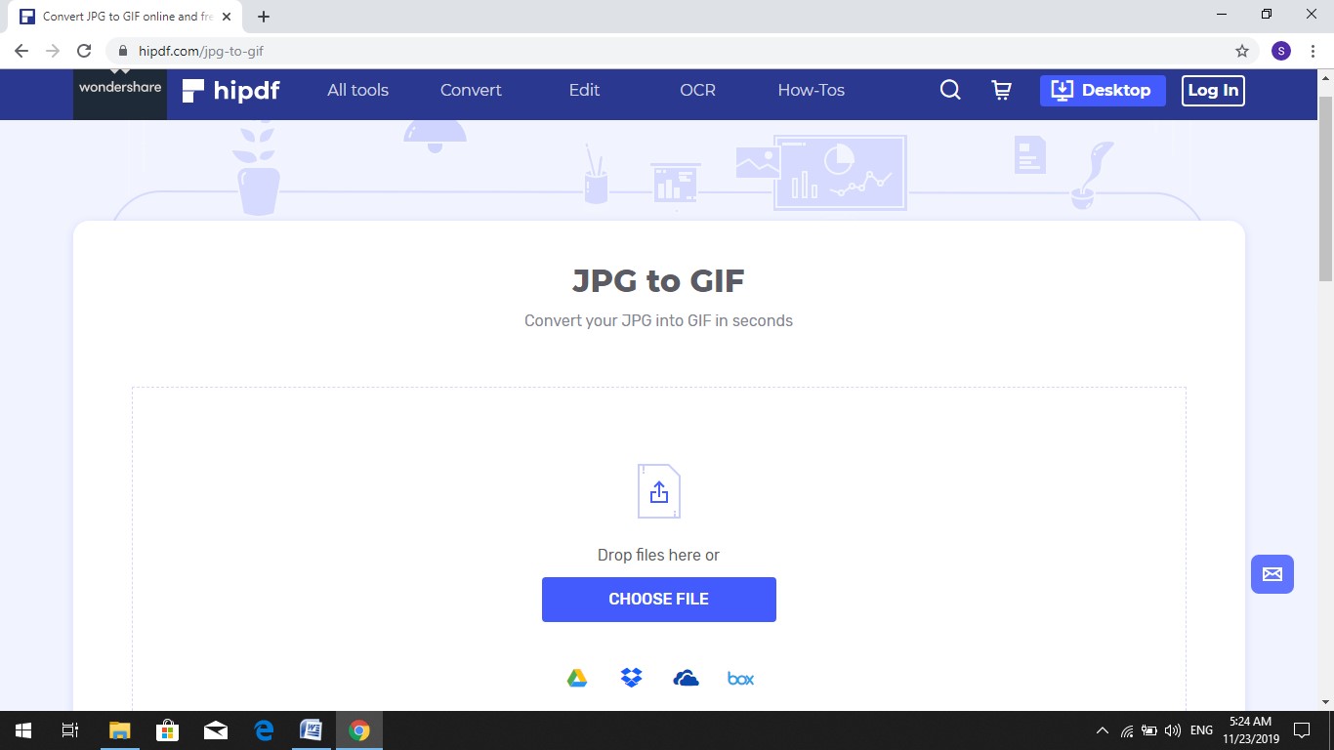
Task: Open the Convert menu
Action: click(471, 90)
